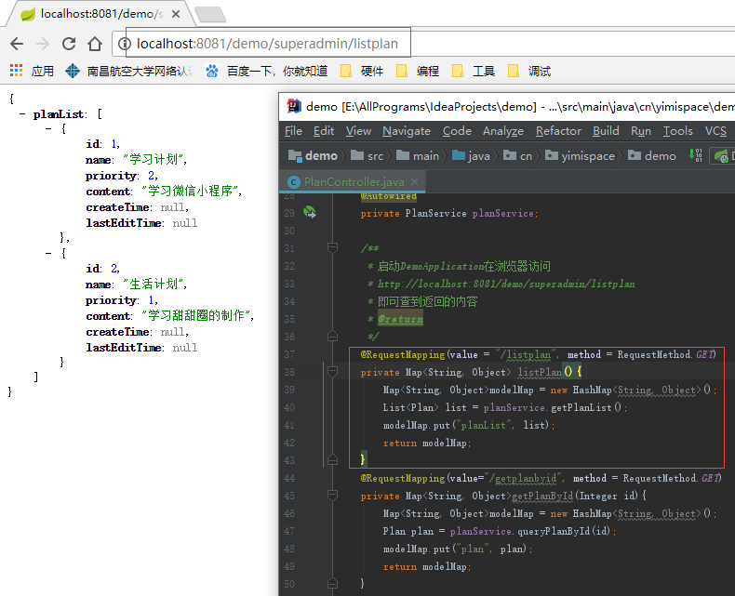Click the java breadcrumb folder
The width and height of the screenshot is (735, 596).
tap(471, 155)
